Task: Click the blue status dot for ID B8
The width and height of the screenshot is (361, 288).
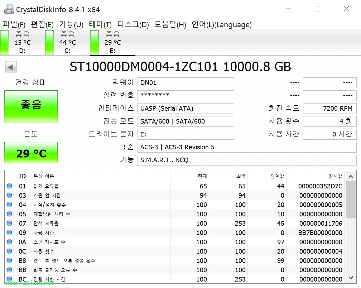Action: (x=9, y=260)
